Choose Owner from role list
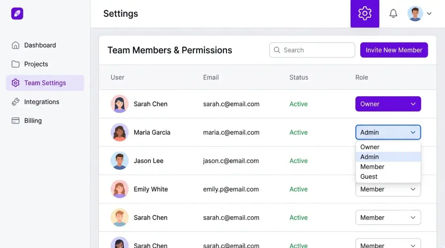Image resolution: width=445 pixels, height=248 pixels. [x=388, y=147]
